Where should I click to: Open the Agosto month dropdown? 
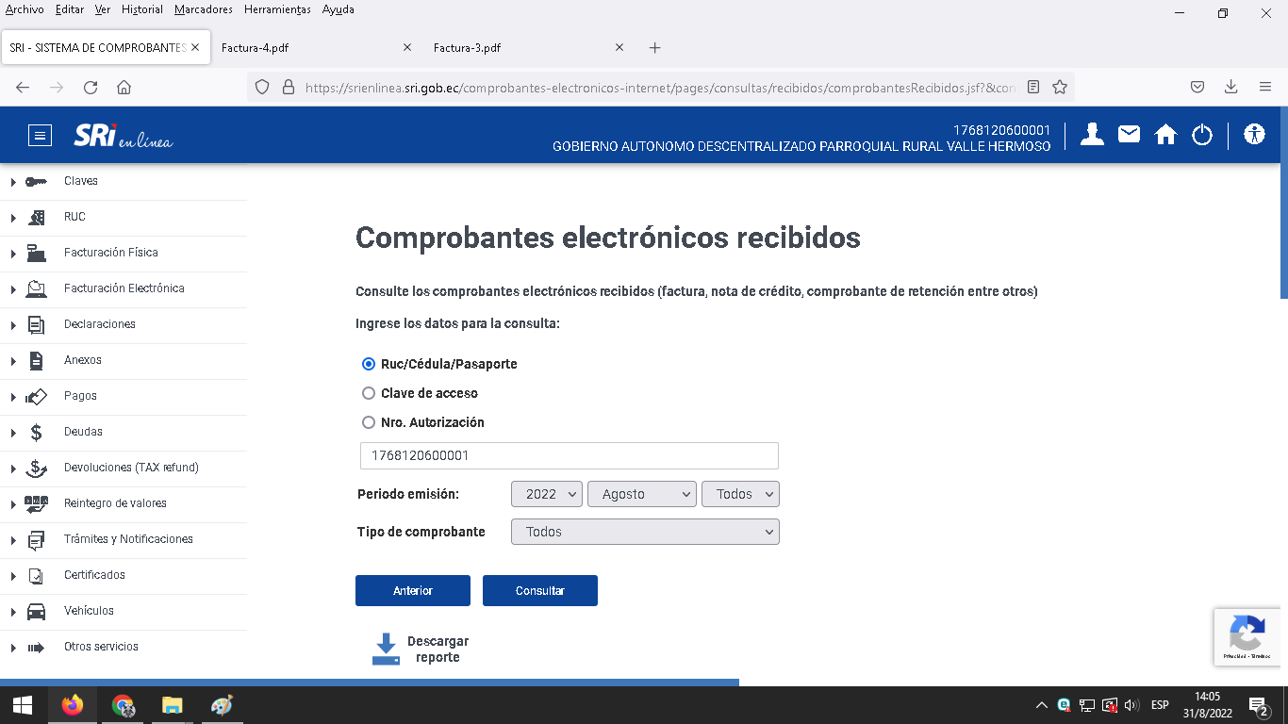[641, 494]
